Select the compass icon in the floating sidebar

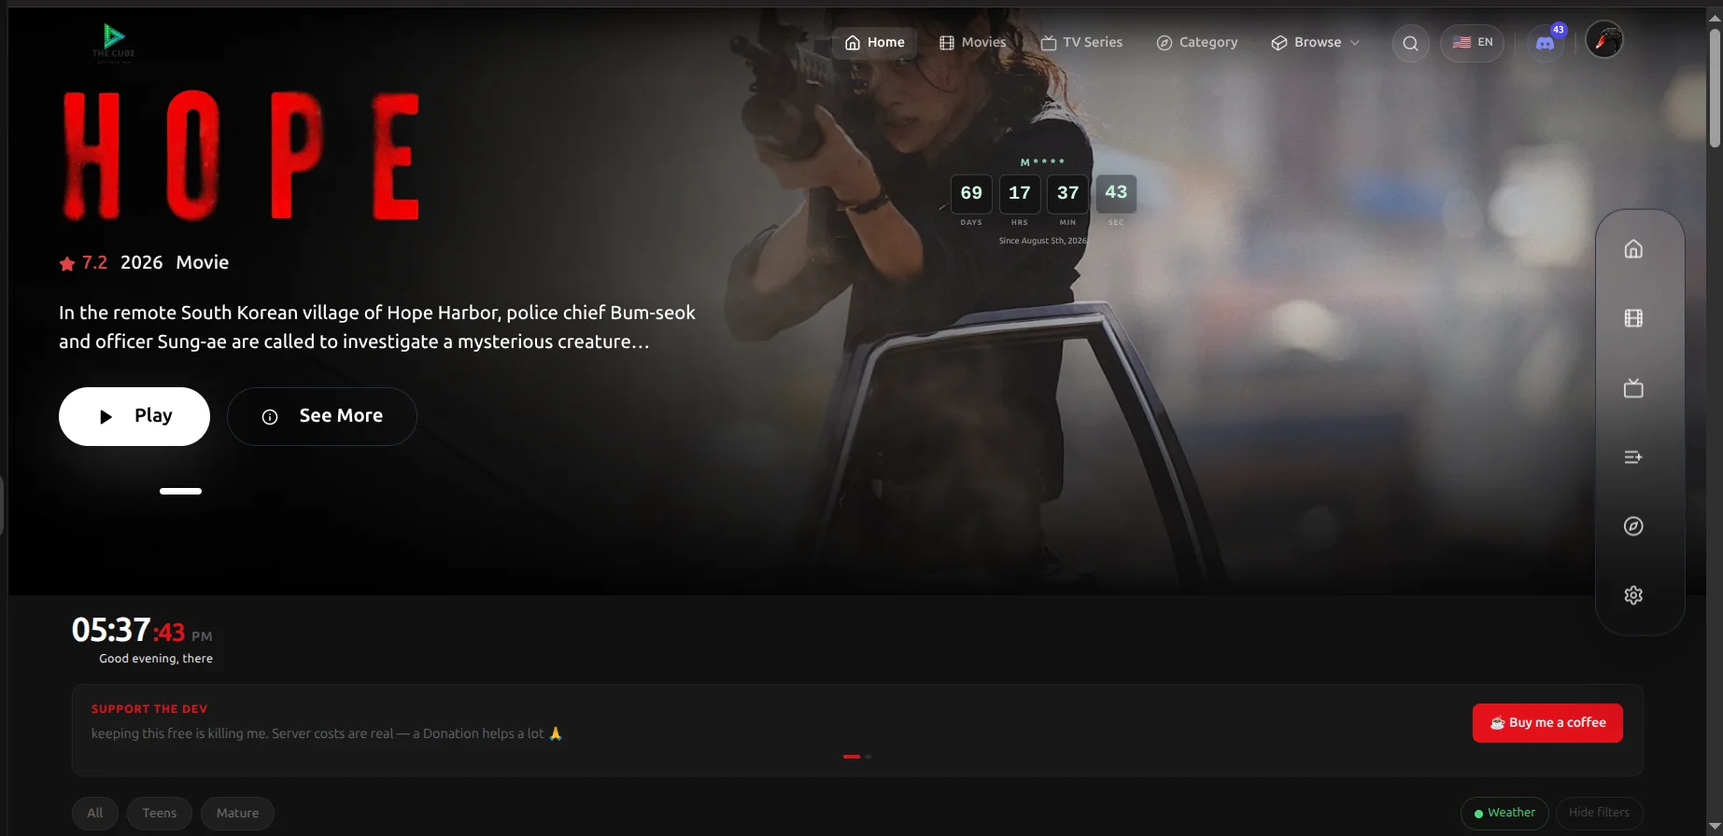click(x=1633, y=526)
